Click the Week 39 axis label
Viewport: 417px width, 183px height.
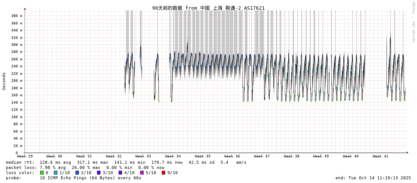[321, 156]
